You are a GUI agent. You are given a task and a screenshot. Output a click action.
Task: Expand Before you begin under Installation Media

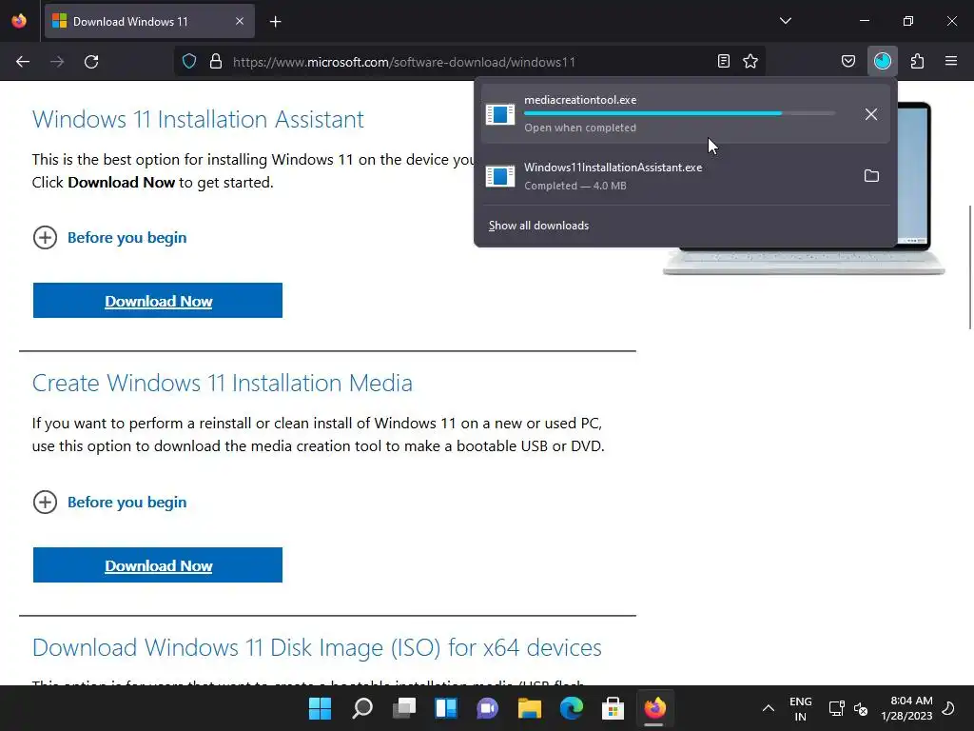tap(110, 503)
